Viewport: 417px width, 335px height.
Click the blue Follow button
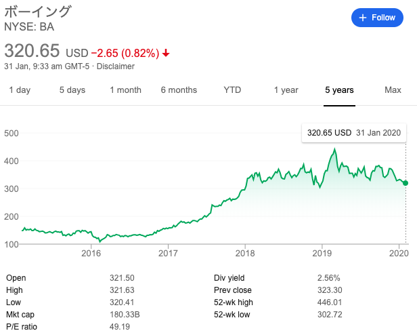[377, 18]
